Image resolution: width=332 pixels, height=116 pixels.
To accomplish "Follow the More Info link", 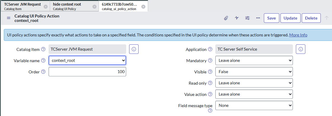I will click(298, 35).
